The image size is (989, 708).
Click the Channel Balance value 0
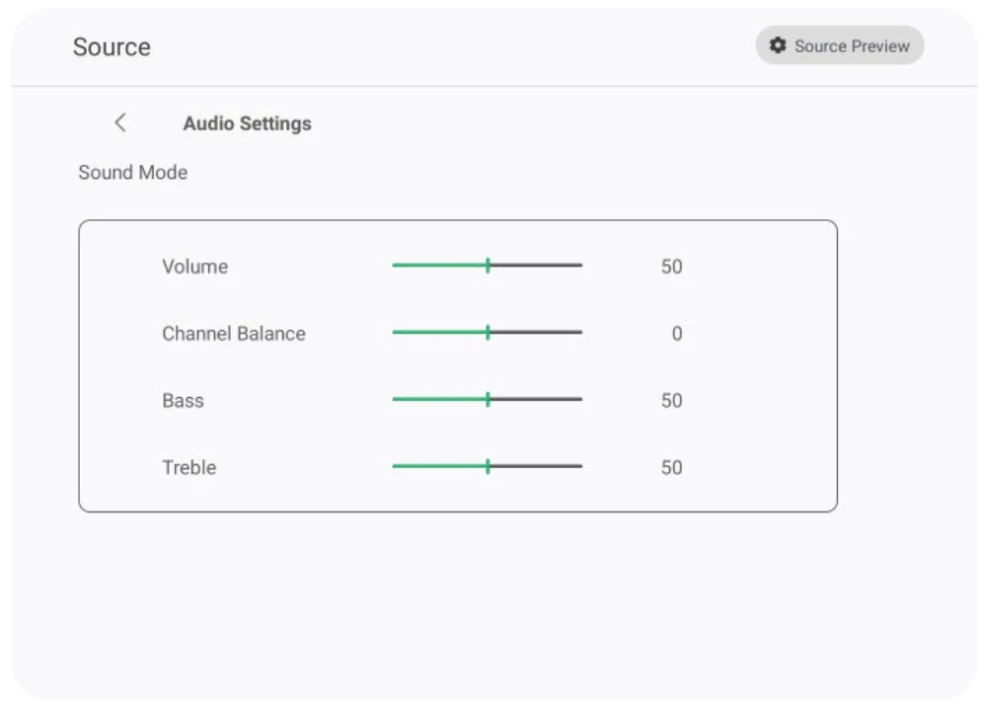(x=677, y=333)
